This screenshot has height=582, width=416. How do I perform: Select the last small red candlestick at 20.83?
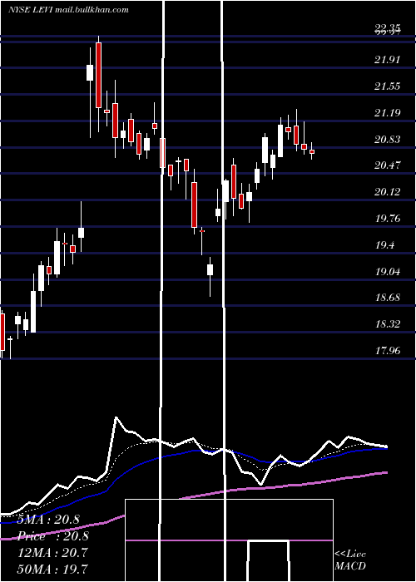(312, 151)
